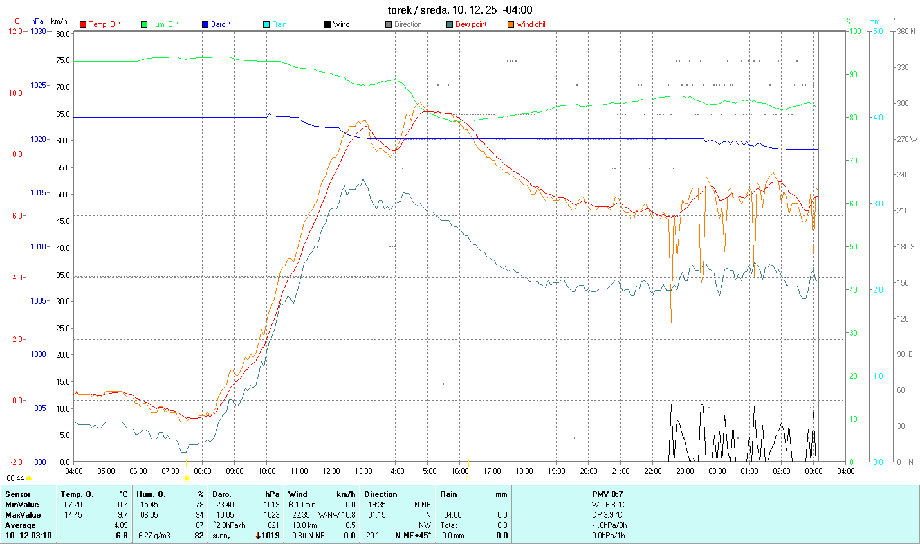The image size is (920, 544).
Task: Click the red Temp. O. legend swatch
Action: [83, 24]
